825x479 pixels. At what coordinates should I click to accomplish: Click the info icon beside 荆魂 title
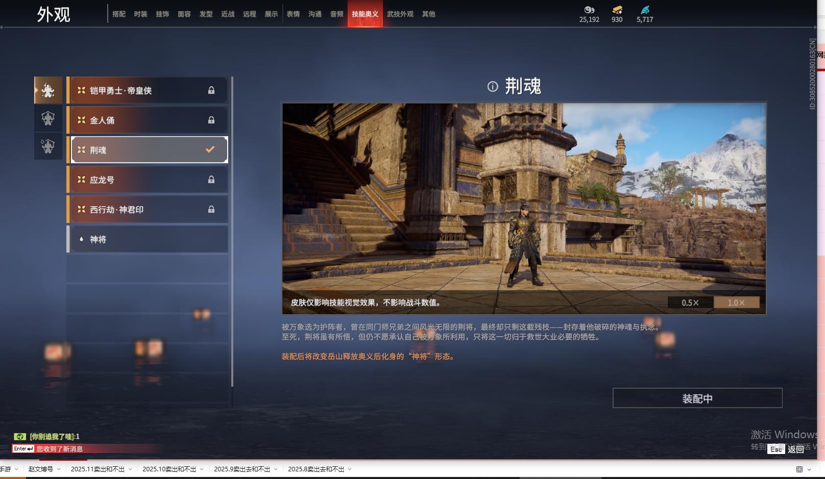click(x=493, y=87)
